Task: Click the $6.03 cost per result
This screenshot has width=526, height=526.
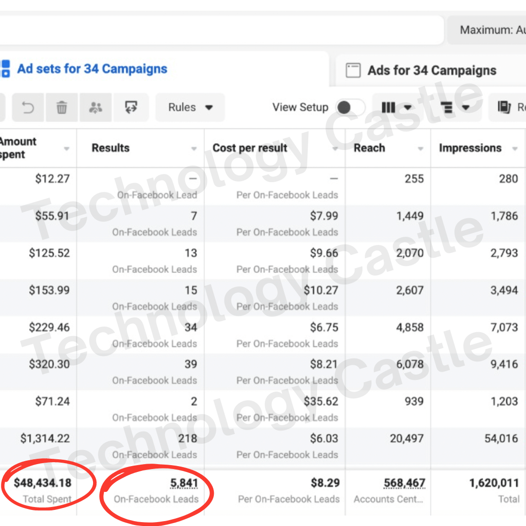Action: [324, 438]
